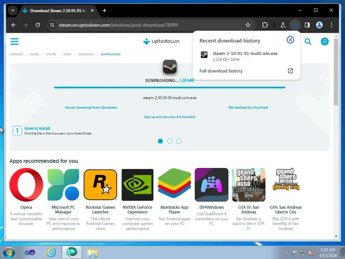
Task: Close the Recent download history popup
Action: coord(290,40)
